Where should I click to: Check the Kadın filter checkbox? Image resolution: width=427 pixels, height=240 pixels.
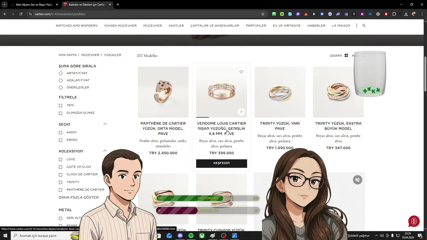tap(60, 133)
